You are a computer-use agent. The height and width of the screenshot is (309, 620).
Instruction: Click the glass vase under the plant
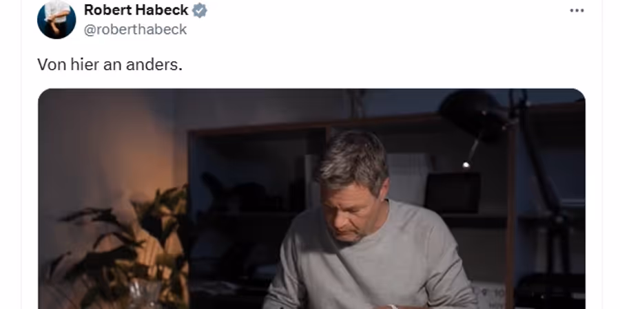pos(145,295)
